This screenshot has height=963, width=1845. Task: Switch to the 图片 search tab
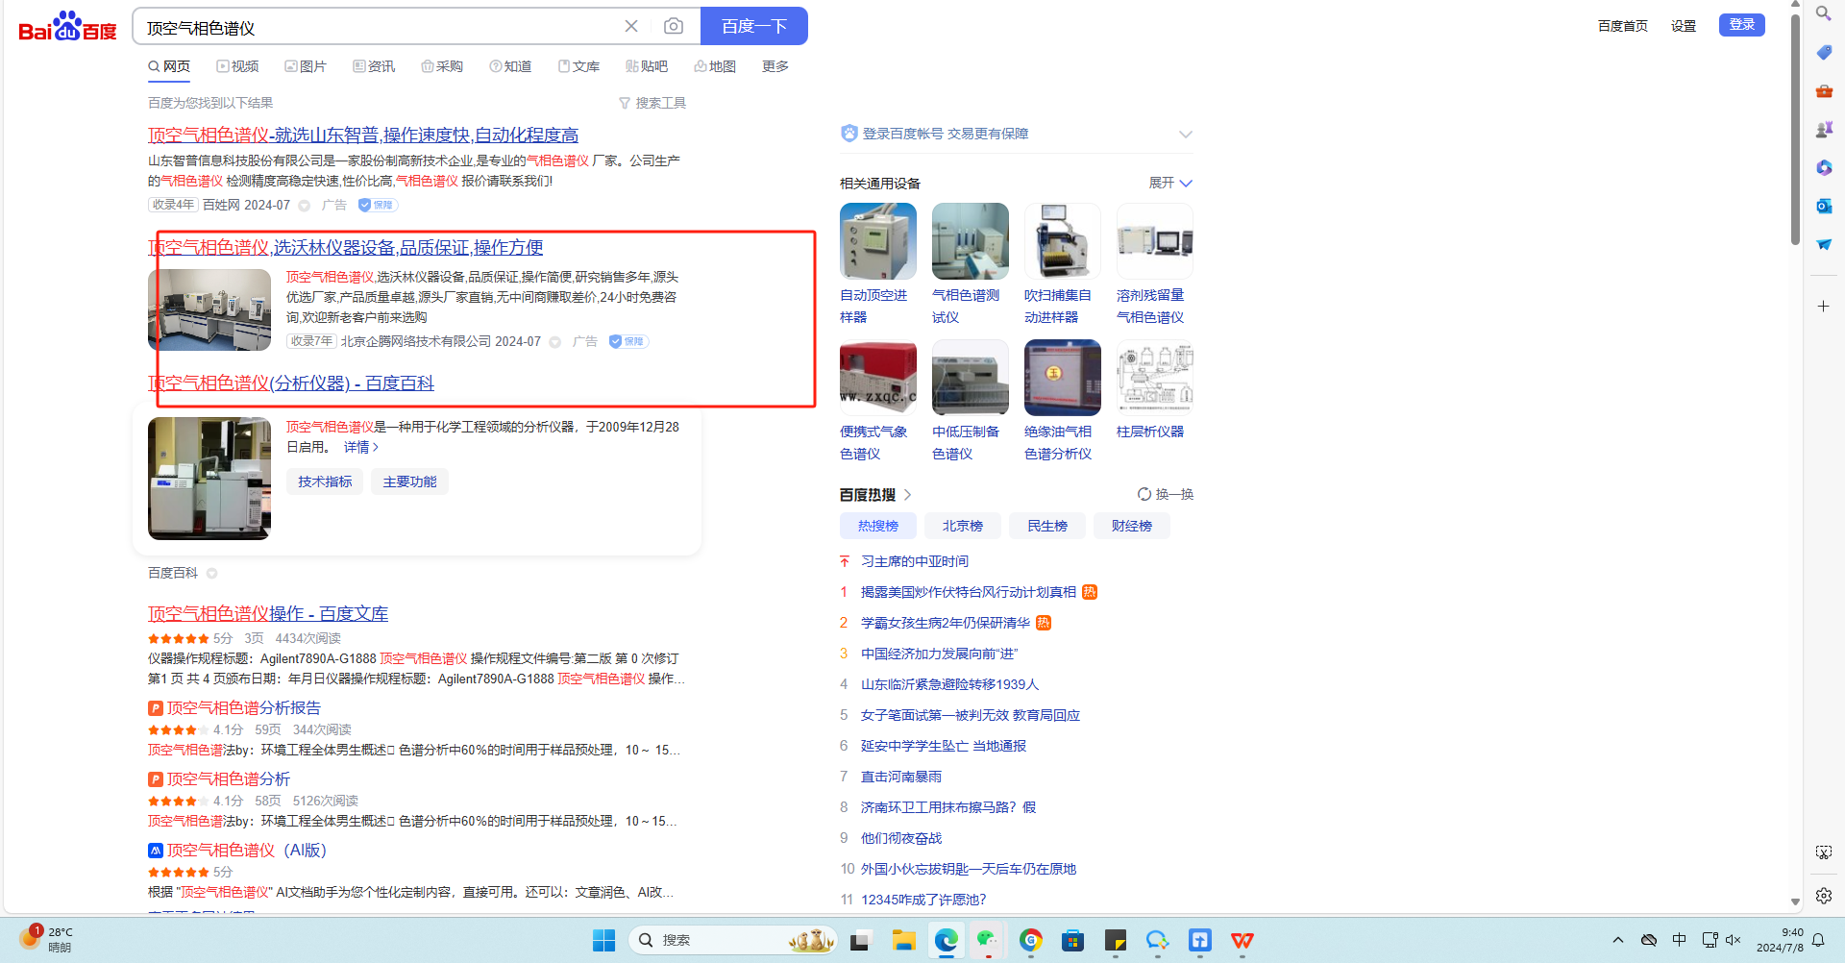[306, 66]
